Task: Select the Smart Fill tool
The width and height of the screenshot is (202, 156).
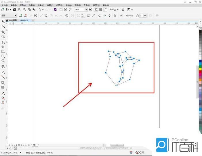Action: [x=3, y=102]
